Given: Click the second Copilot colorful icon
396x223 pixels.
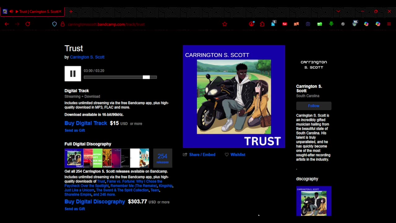Looking at the screenshot, I should (x=378, y=24).
